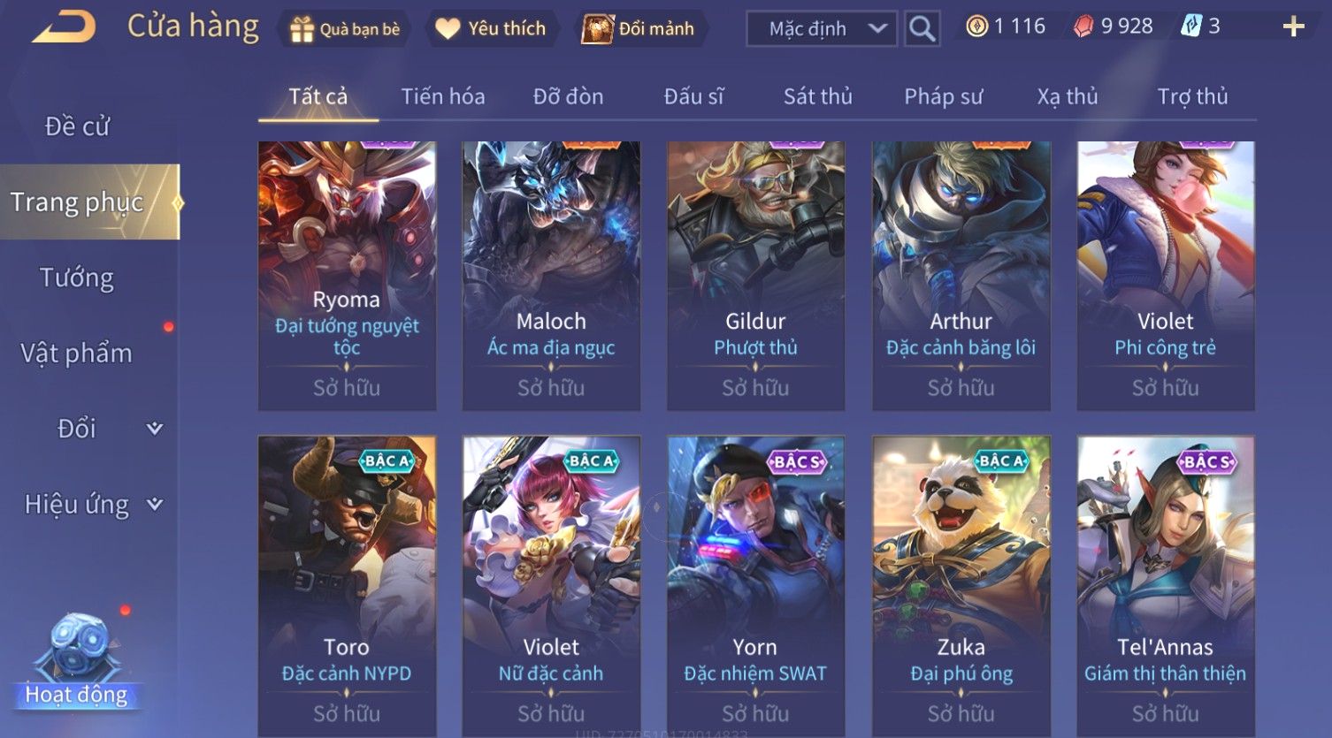
Task: Open Yorn Đặc nhiệm SWAT skin card
Action: coord(755,587)
